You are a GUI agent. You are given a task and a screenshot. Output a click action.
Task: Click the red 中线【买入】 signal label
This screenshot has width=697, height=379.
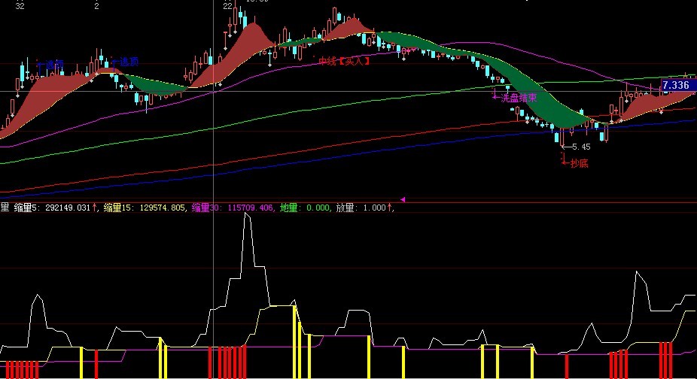pos(344,62)
